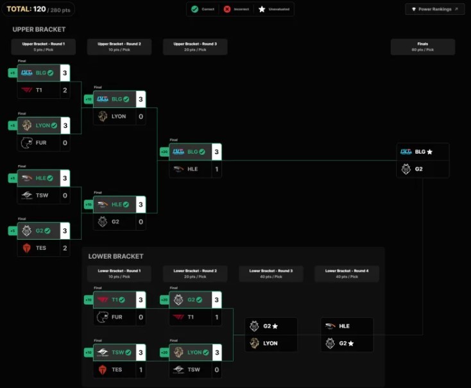Click LYON lion logo in LYON vs FUR match

[27, 125]
